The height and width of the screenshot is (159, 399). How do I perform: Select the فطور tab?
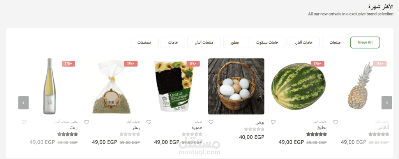click(x=235, y=42)
